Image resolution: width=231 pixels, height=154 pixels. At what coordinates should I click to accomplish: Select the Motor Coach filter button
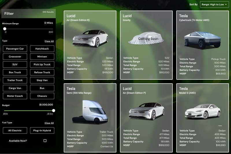click(x=15, y=96)
